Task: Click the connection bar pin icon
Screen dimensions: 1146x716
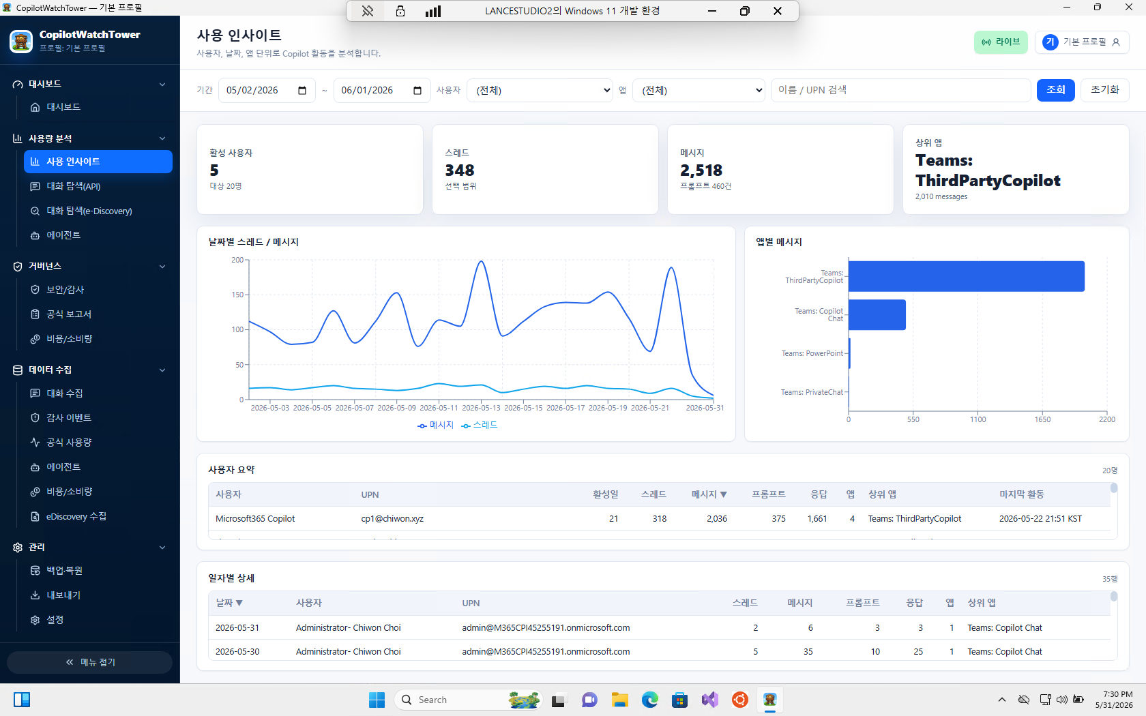Action: coord(368,11)
